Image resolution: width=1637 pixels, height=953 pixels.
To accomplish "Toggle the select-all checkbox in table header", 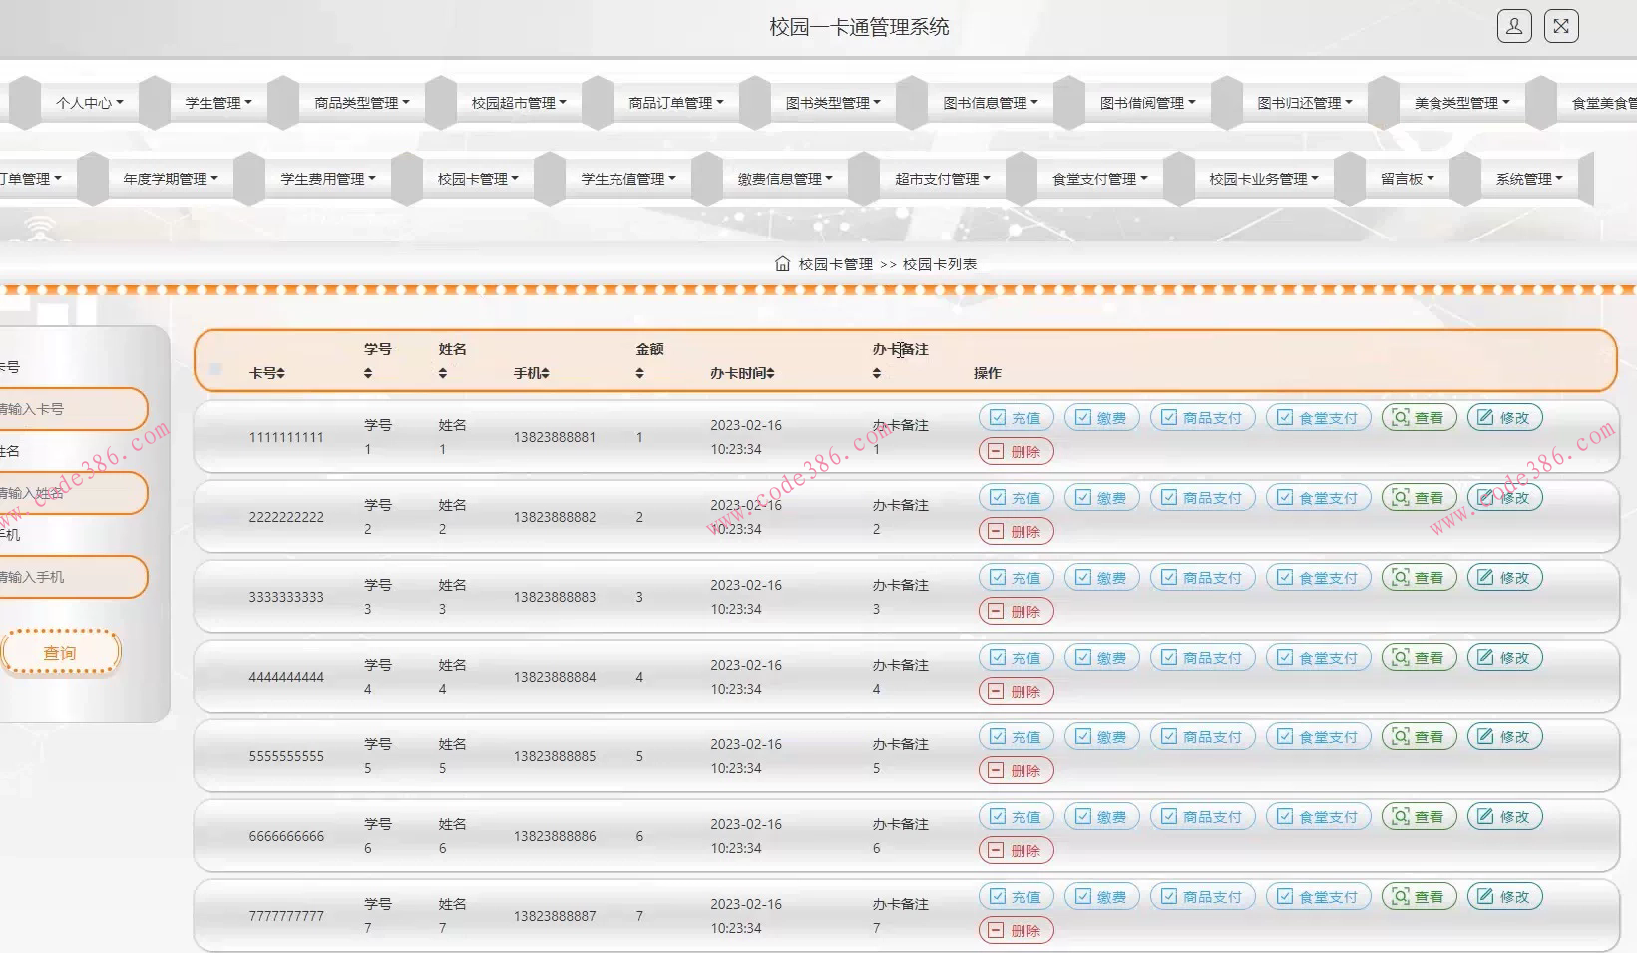I will (x=215, y=369).
